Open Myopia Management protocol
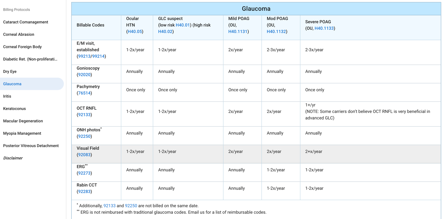The height and width of the screenshot is (219, 445). pos(22,133)
